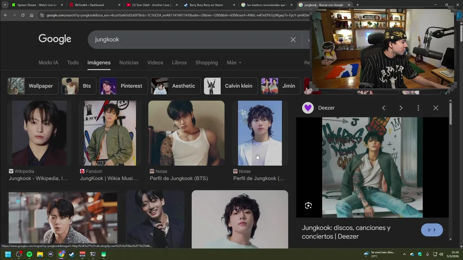Close the Deezer image preview panel

tap(436, 108)
